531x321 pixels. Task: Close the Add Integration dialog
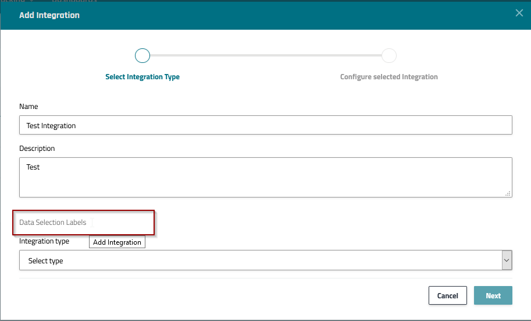pos(519,13)
